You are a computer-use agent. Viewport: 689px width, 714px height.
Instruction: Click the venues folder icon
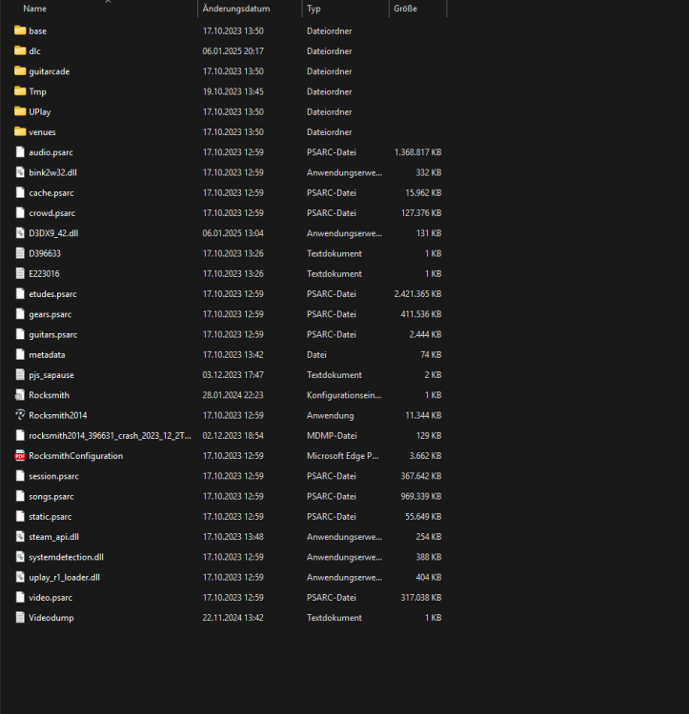tap(20, 131)
